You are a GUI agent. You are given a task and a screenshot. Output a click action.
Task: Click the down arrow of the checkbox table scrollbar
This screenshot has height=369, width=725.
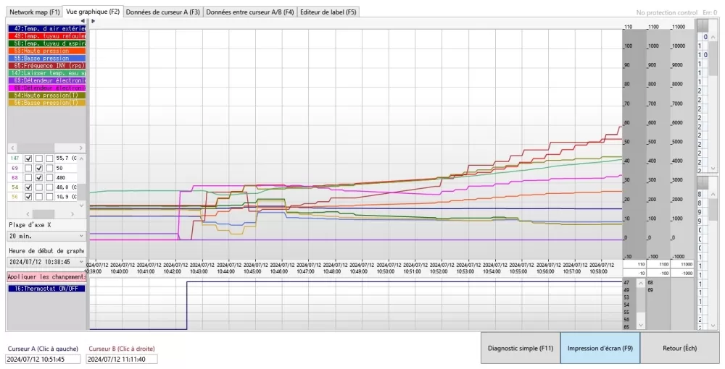(x=81, y=205)
